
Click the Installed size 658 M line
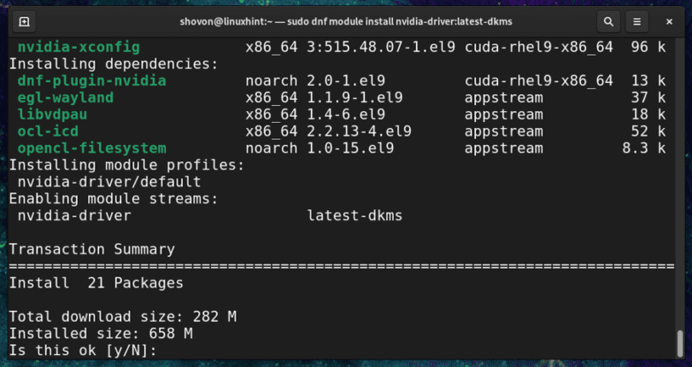pos(101,333)
